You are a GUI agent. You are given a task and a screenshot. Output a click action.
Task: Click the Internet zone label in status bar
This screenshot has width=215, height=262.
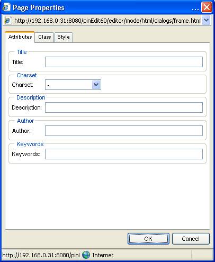pos(103,255)
